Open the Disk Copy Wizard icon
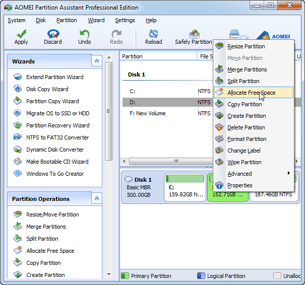 coord(18,89)
